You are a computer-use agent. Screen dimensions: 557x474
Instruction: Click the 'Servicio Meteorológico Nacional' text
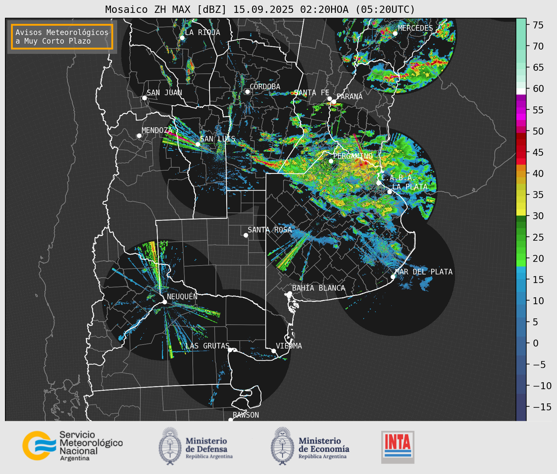click(91, 443)
